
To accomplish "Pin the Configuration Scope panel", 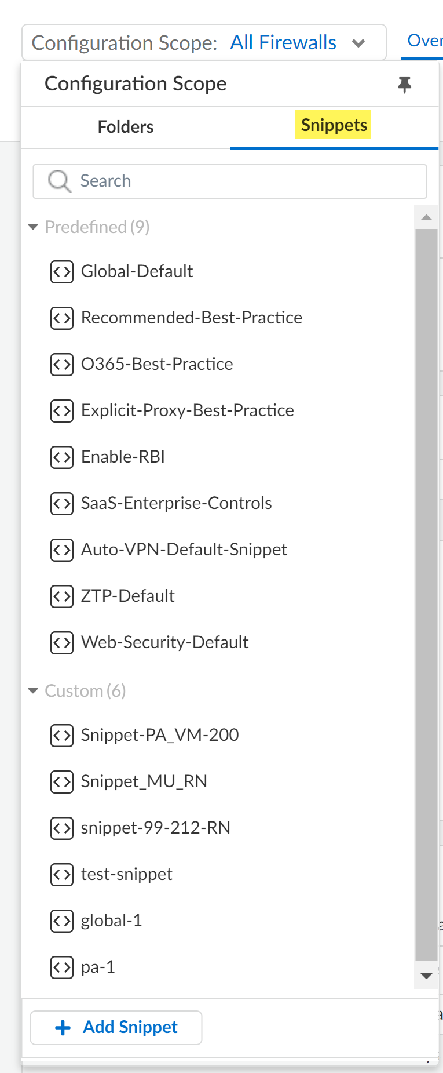I will pos(404,85).
